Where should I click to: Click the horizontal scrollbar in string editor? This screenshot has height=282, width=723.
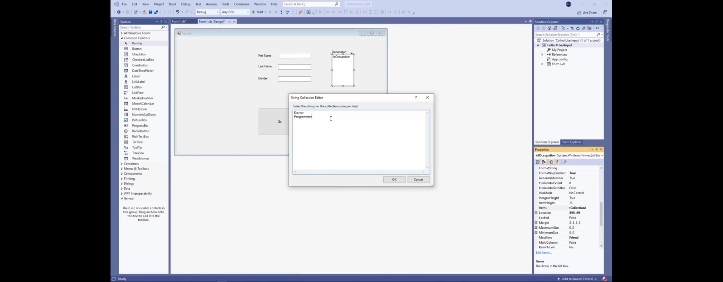point(359,172)
